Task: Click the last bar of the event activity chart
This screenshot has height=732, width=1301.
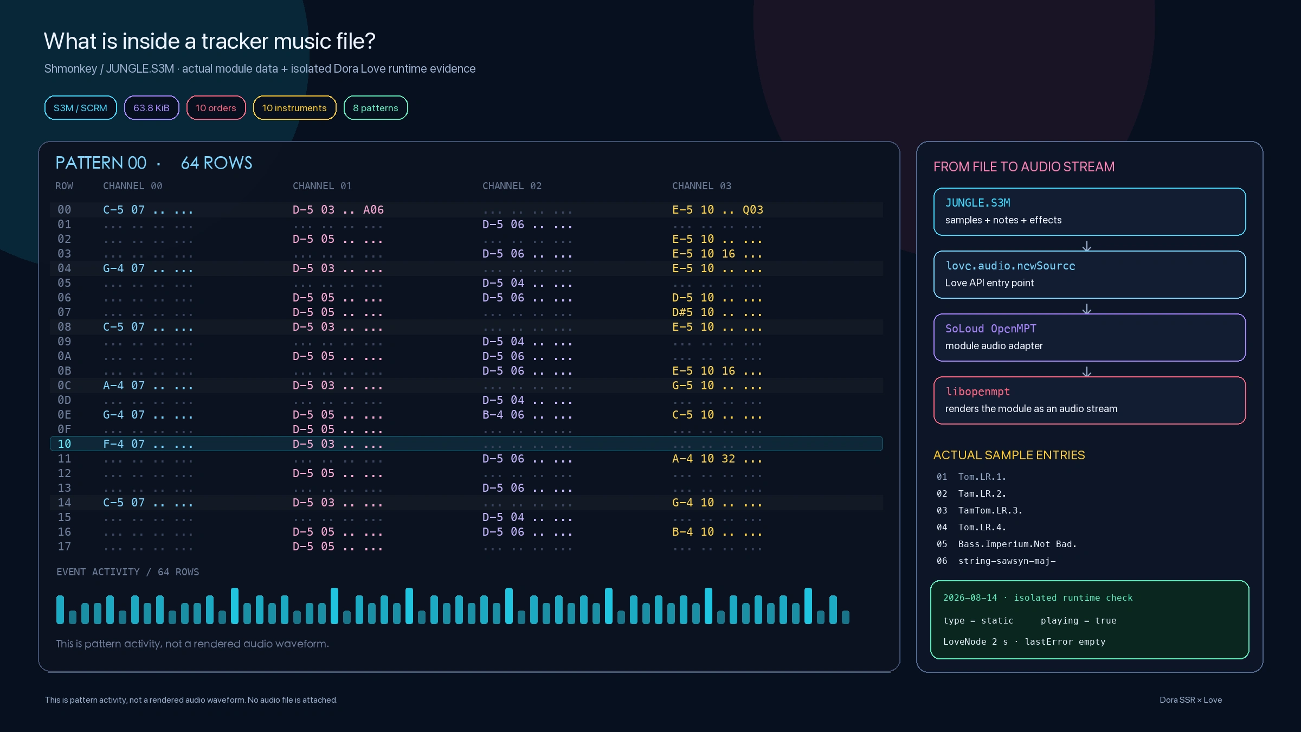Action: 846,617
